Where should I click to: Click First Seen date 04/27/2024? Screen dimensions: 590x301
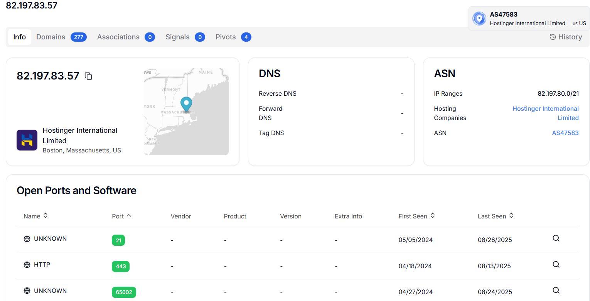415,292
